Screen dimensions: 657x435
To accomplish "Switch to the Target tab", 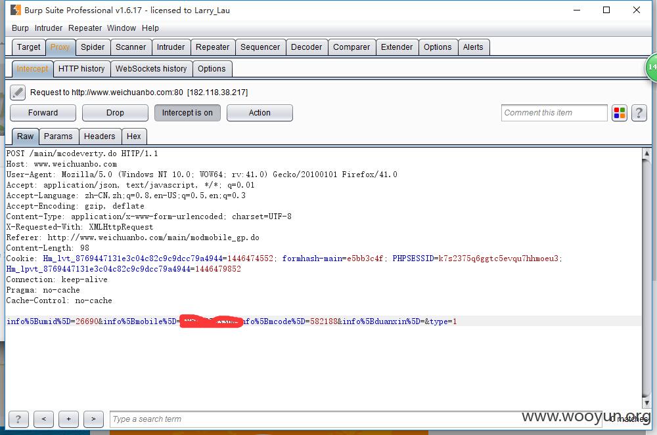I will click(x=28, y=47).
